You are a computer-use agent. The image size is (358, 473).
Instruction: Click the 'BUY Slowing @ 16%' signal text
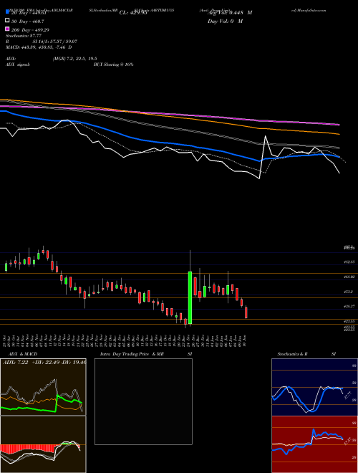click(x=113, y=64)
